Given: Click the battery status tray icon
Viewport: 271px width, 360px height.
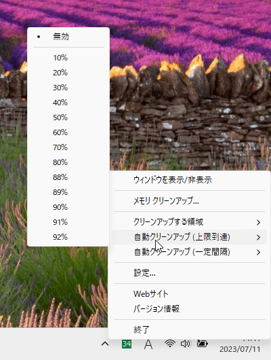Looking at the screenshot, I should pyautogui.click(x=203, y=344).
